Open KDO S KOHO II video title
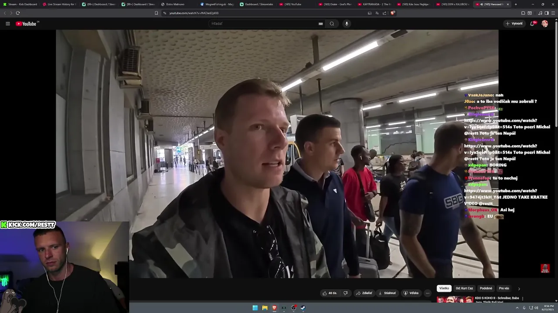Image resolution: width=558 pixels, height=313 pixels. point(497,300)
